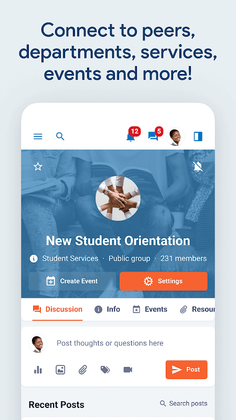Screen dimensions: 236x420
Task: Click Search posts field
Action: (x=184, y=403)
